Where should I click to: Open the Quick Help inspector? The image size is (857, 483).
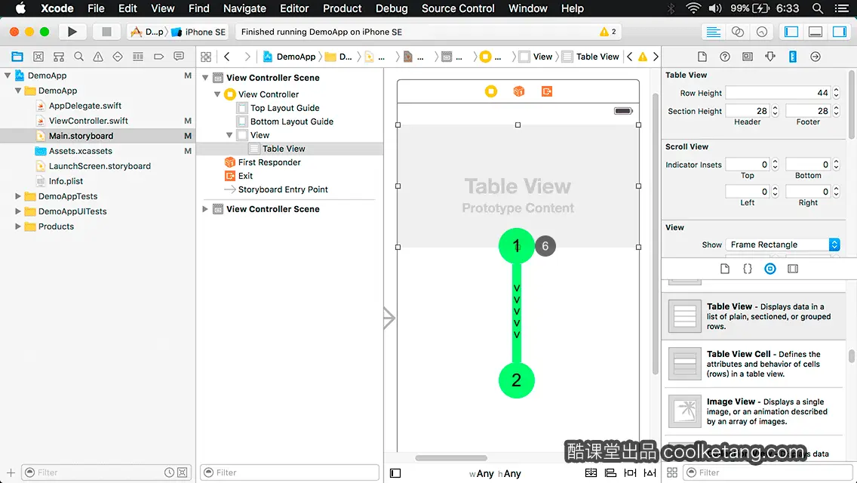coord(725,57)
